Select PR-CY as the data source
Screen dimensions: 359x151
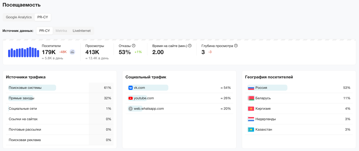click(x=45, y=31)
